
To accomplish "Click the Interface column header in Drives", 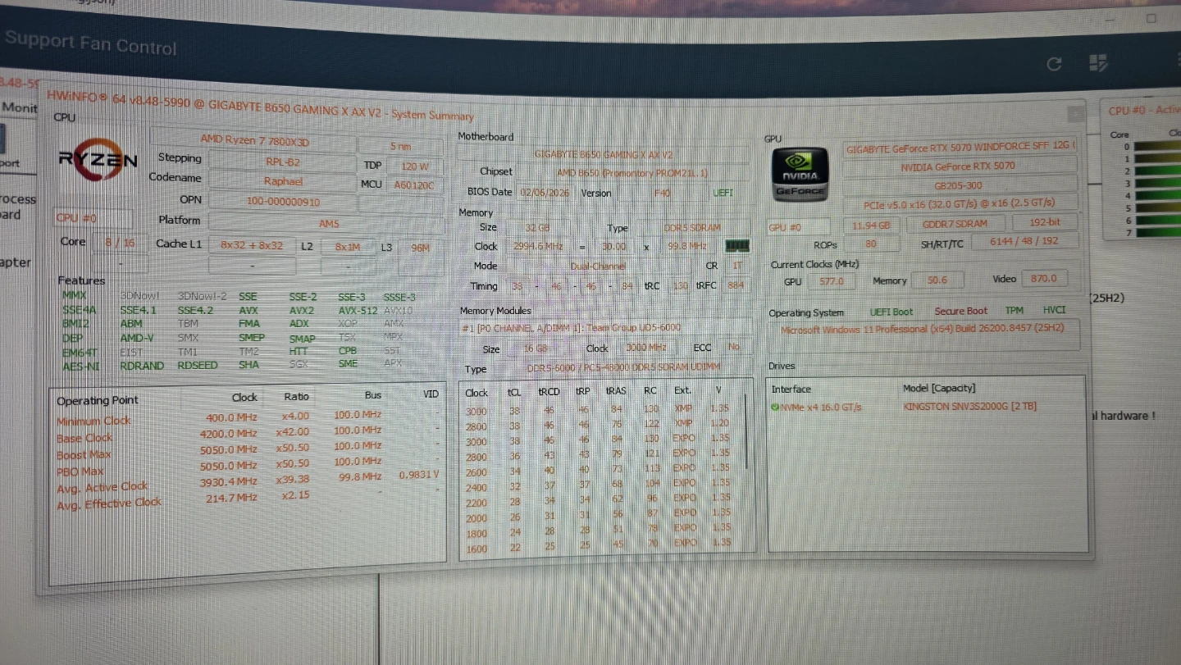I will [791, 389].
